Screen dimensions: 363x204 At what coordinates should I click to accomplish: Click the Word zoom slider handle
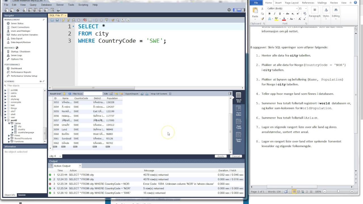(x=338, y=192)
